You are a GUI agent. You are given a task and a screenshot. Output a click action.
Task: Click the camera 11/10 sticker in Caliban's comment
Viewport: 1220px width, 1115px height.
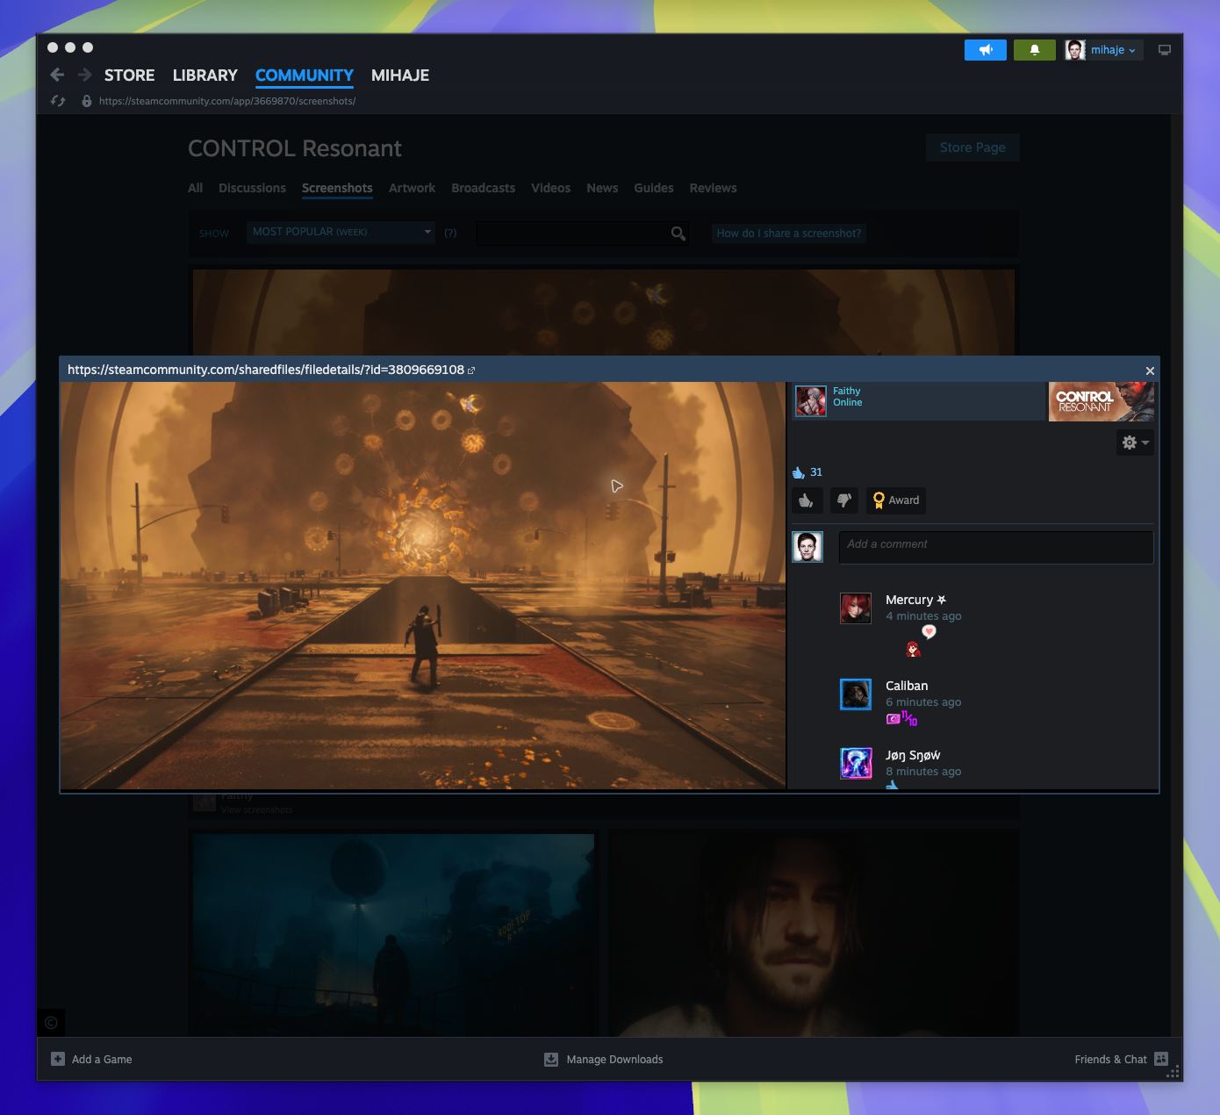coord(901,719)
